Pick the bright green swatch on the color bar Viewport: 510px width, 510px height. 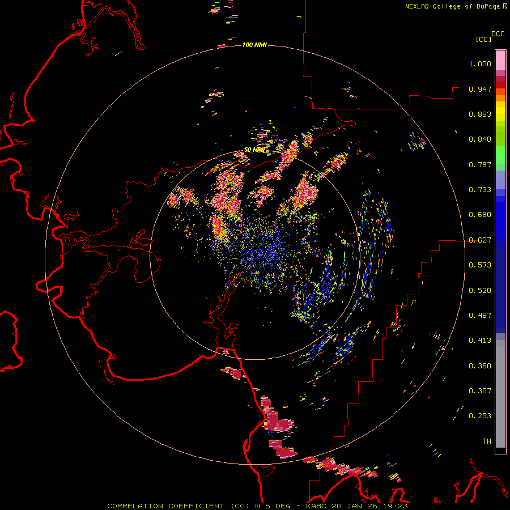click(500, 155)
